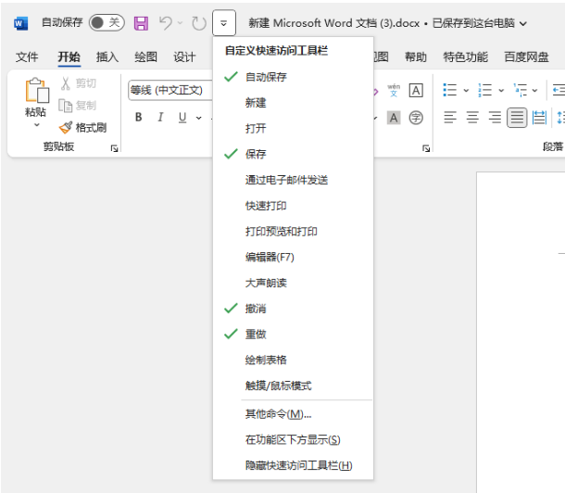Uncheck 保存 in the Quick Access menu
Viewport: 565px width, 493px height.
[x=293, y=154]
